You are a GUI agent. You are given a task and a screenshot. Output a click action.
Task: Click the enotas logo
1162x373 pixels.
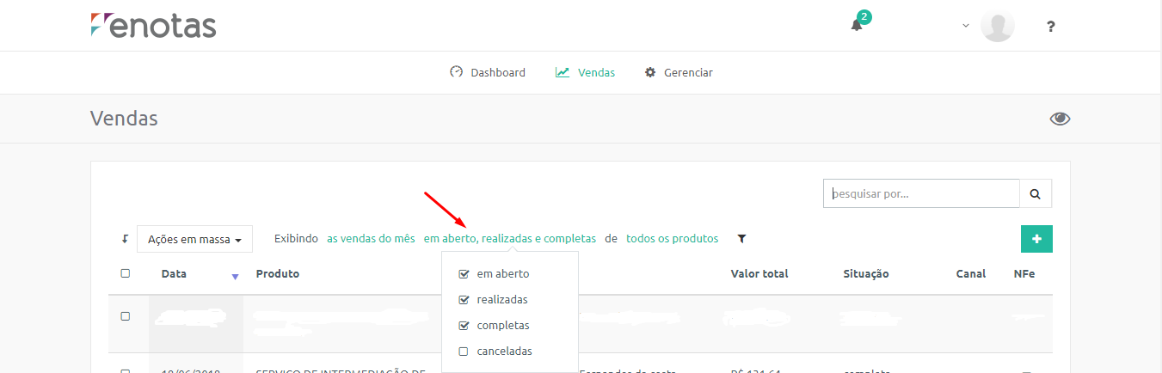tap(153, 25)
